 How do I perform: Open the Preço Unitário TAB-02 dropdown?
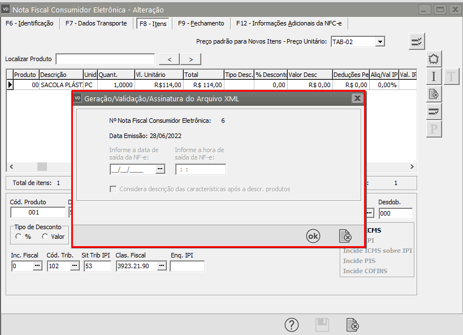(x=380, y=41)
